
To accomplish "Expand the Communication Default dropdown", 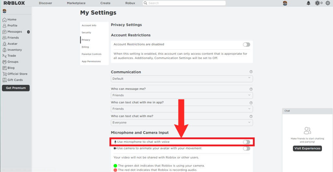I will pyautogui.click(x=182, y=79).
